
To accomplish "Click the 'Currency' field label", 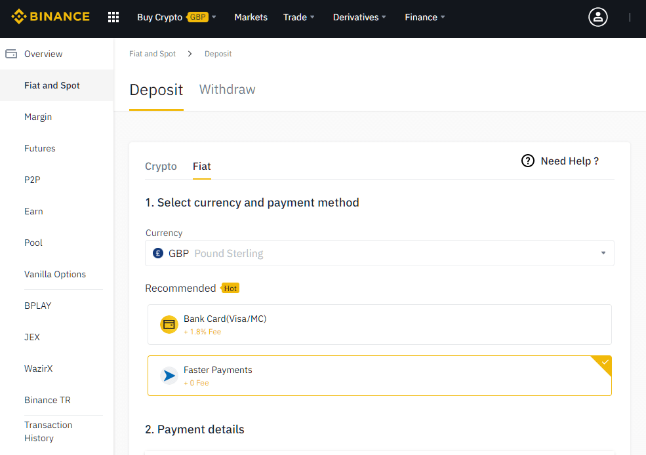I will [164, 233].
